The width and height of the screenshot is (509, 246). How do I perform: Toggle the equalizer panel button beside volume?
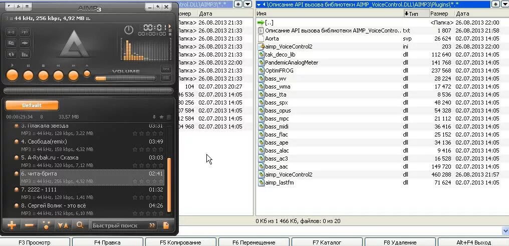[x=166, y=69]
